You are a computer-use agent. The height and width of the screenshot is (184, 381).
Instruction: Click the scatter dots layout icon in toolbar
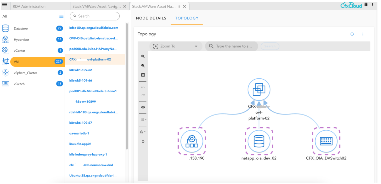tap(143, 141)
